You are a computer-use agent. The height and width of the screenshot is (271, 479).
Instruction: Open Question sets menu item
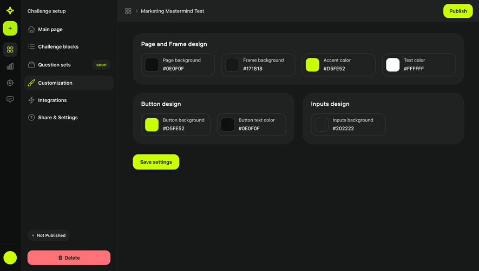coord(69,65)
